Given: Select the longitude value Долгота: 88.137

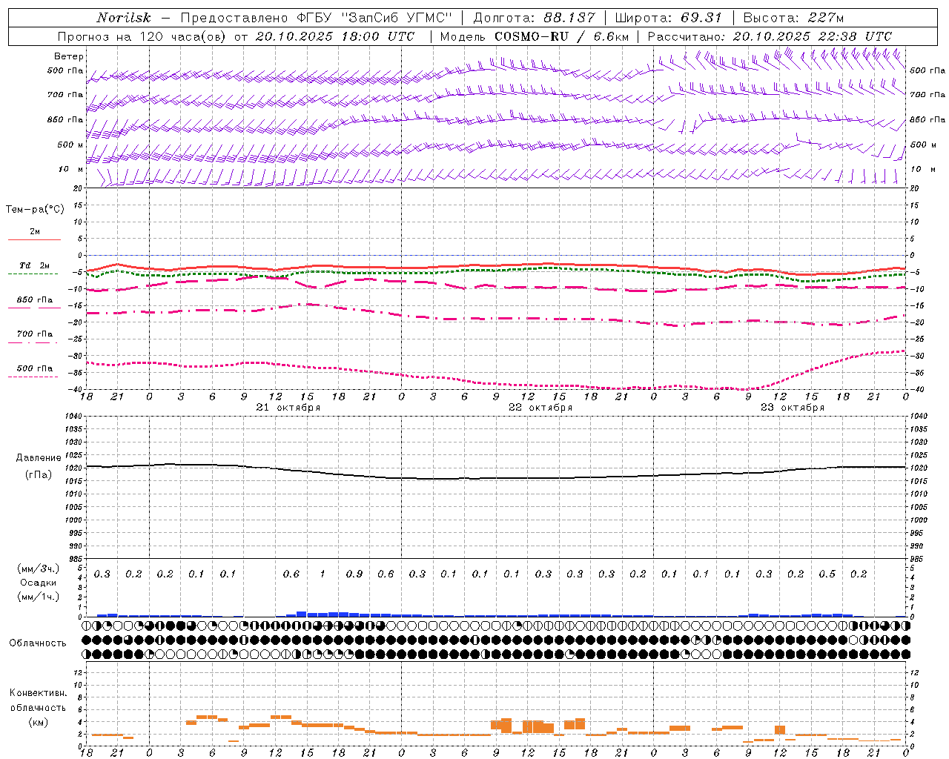Looking at the screenshot, I should (x=534, y=18).
